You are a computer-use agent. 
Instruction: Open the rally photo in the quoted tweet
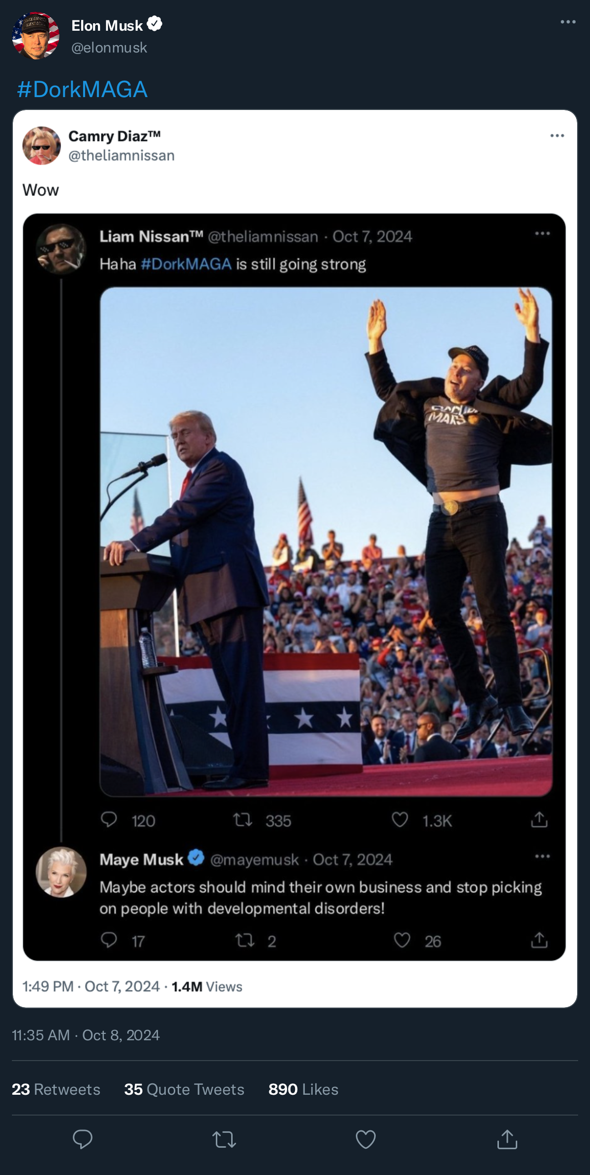coord(326,541)
